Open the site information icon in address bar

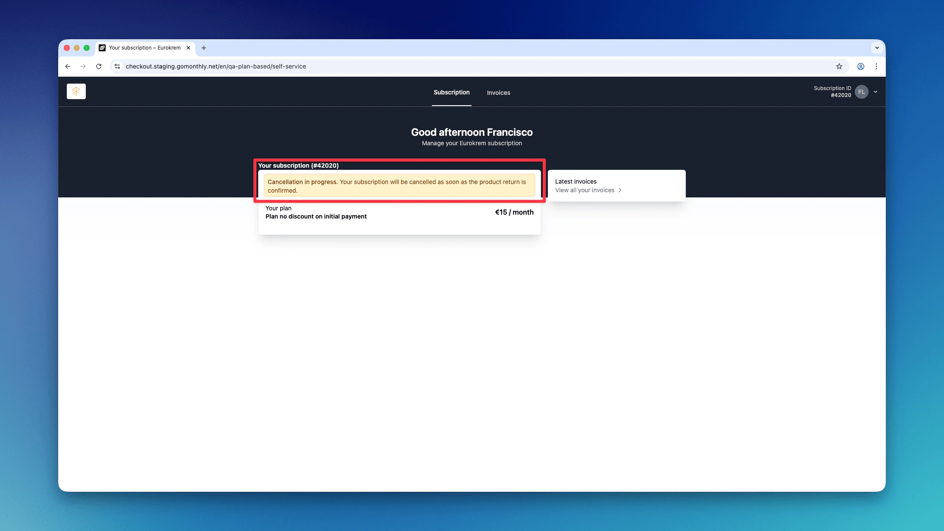pyautogui.click(x=117, y=66)
